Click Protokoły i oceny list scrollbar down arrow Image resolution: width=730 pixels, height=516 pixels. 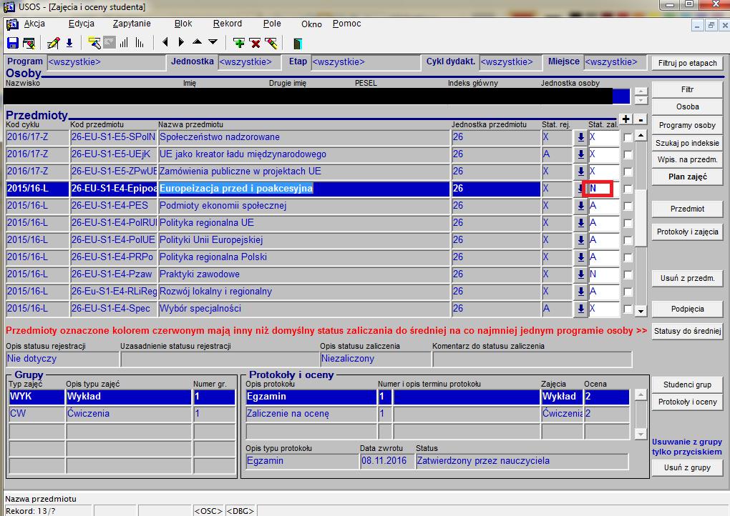(641, 435)
